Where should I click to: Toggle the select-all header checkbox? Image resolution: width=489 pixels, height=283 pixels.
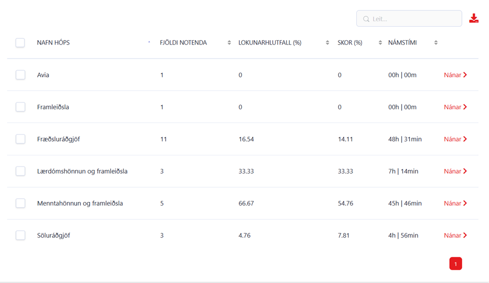(x=20, y=42)
